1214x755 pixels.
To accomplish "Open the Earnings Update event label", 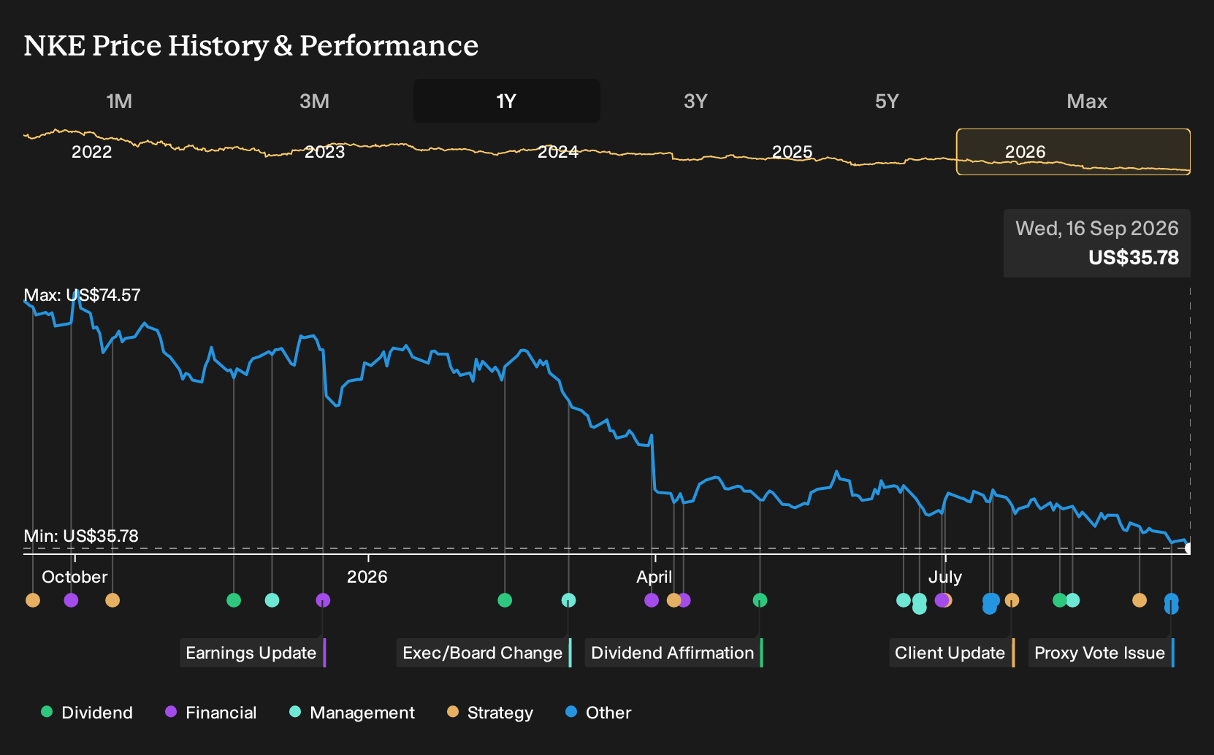I will click(253, 653).
